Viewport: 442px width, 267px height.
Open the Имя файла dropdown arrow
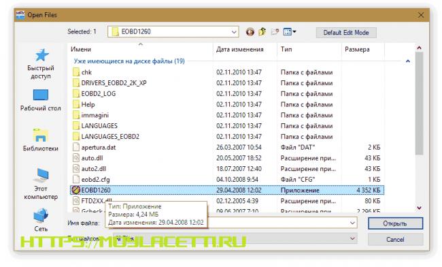click(352, 223)
